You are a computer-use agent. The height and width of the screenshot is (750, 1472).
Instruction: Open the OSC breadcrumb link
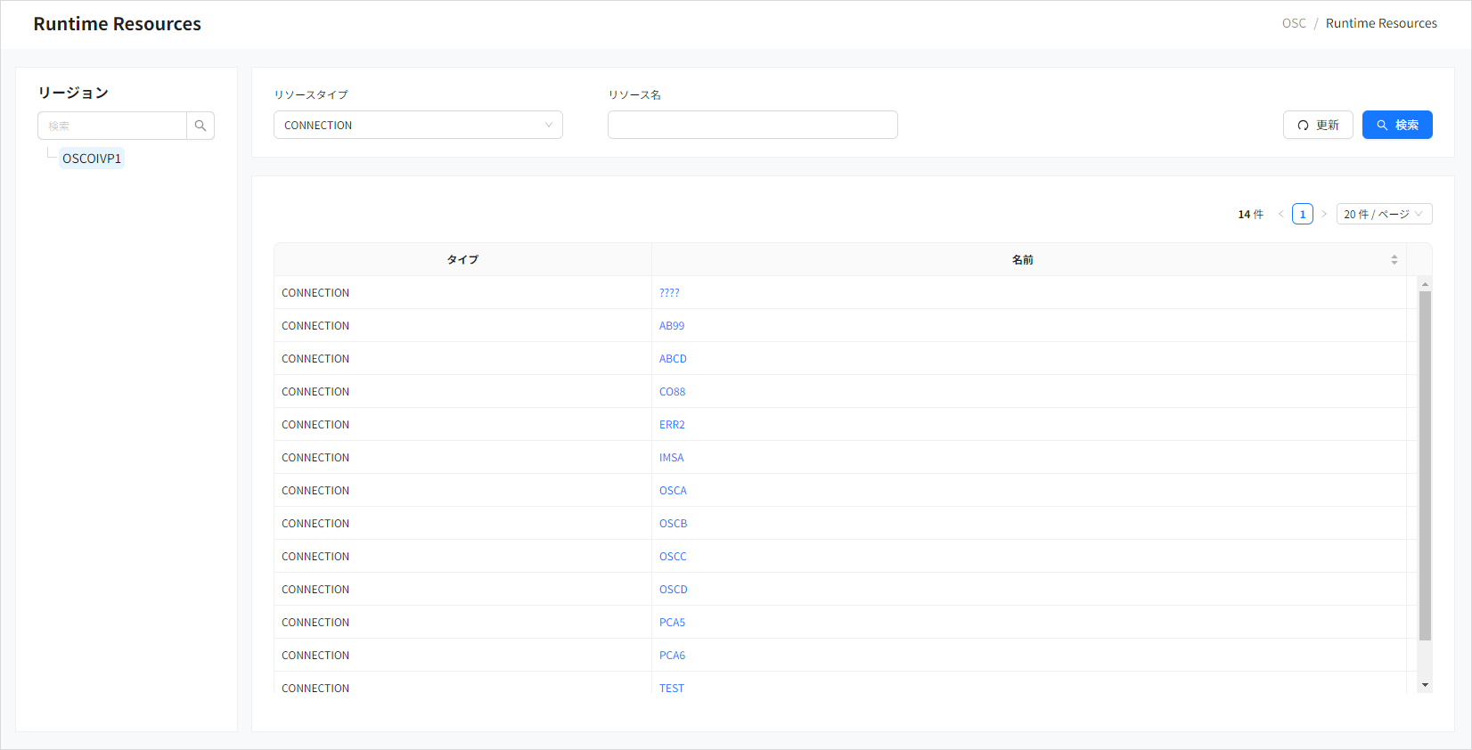point(1293,23)
